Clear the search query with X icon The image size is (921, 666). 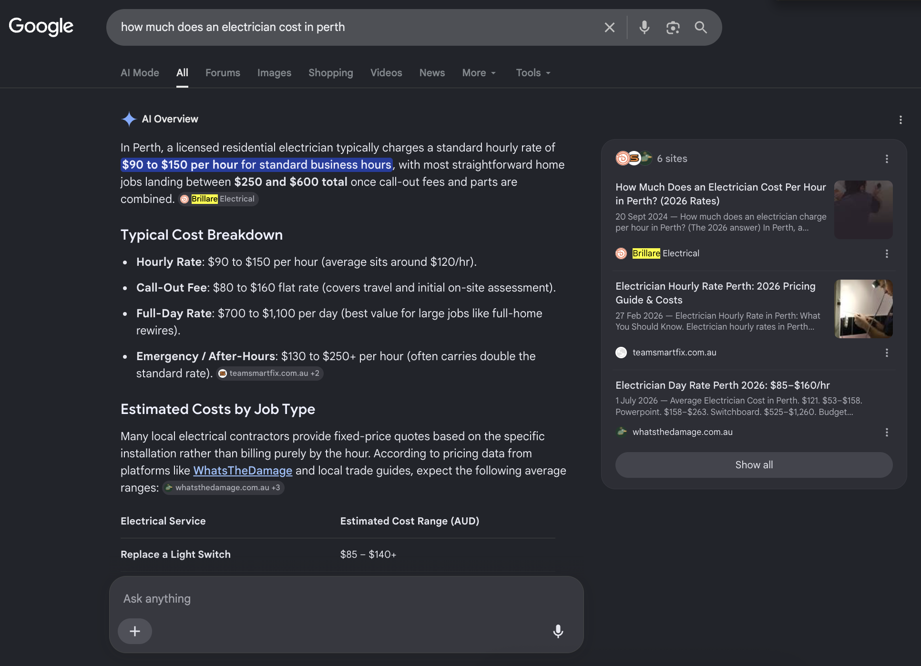(609, 27)
